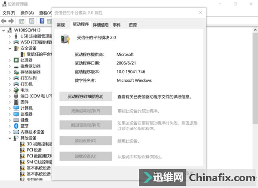
Task: Select the 打印机 tree item
Action: pos(27,84)
